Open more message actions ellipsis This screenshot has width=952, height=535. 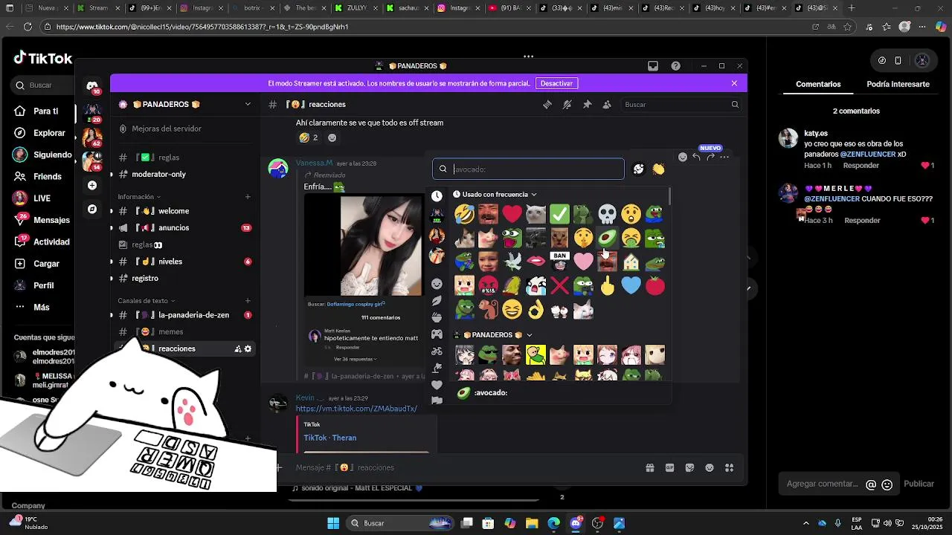coord(724,158)
